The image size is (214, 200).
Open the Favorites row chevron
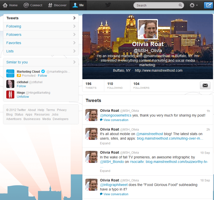pyautogui.click(x=74, y=43)
